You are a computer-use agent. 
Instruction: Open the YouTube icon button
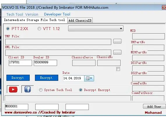[13, 89]
